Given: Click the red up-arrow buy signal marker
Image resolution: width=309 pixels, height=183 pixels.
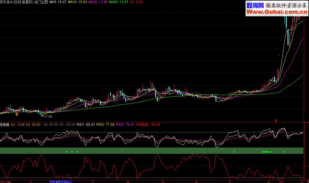Looking at the screenshot, I should (17, 114).
